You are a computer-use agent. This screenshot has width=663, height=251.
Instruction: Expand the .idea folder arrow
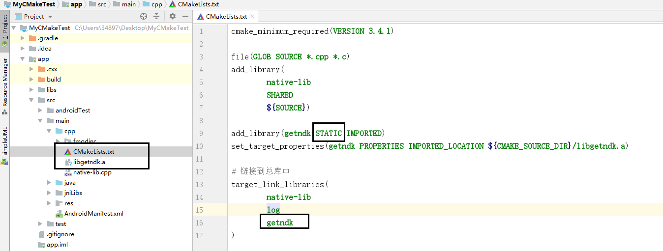point(23,49)
